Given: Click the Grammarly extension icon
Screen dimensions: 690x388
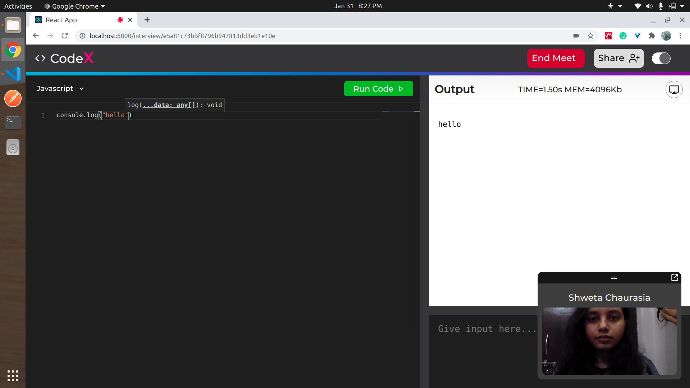Looking at the screenshot, I should [624, 36].
